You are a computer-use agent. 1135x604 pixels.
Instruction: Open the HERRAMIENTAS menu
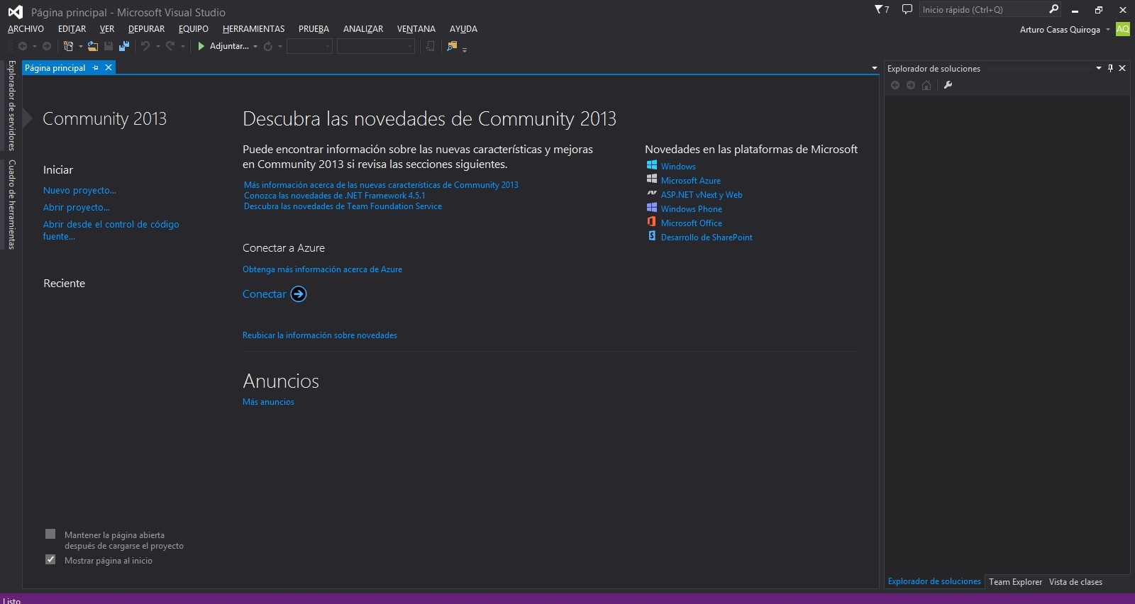[x=253, y=29]
